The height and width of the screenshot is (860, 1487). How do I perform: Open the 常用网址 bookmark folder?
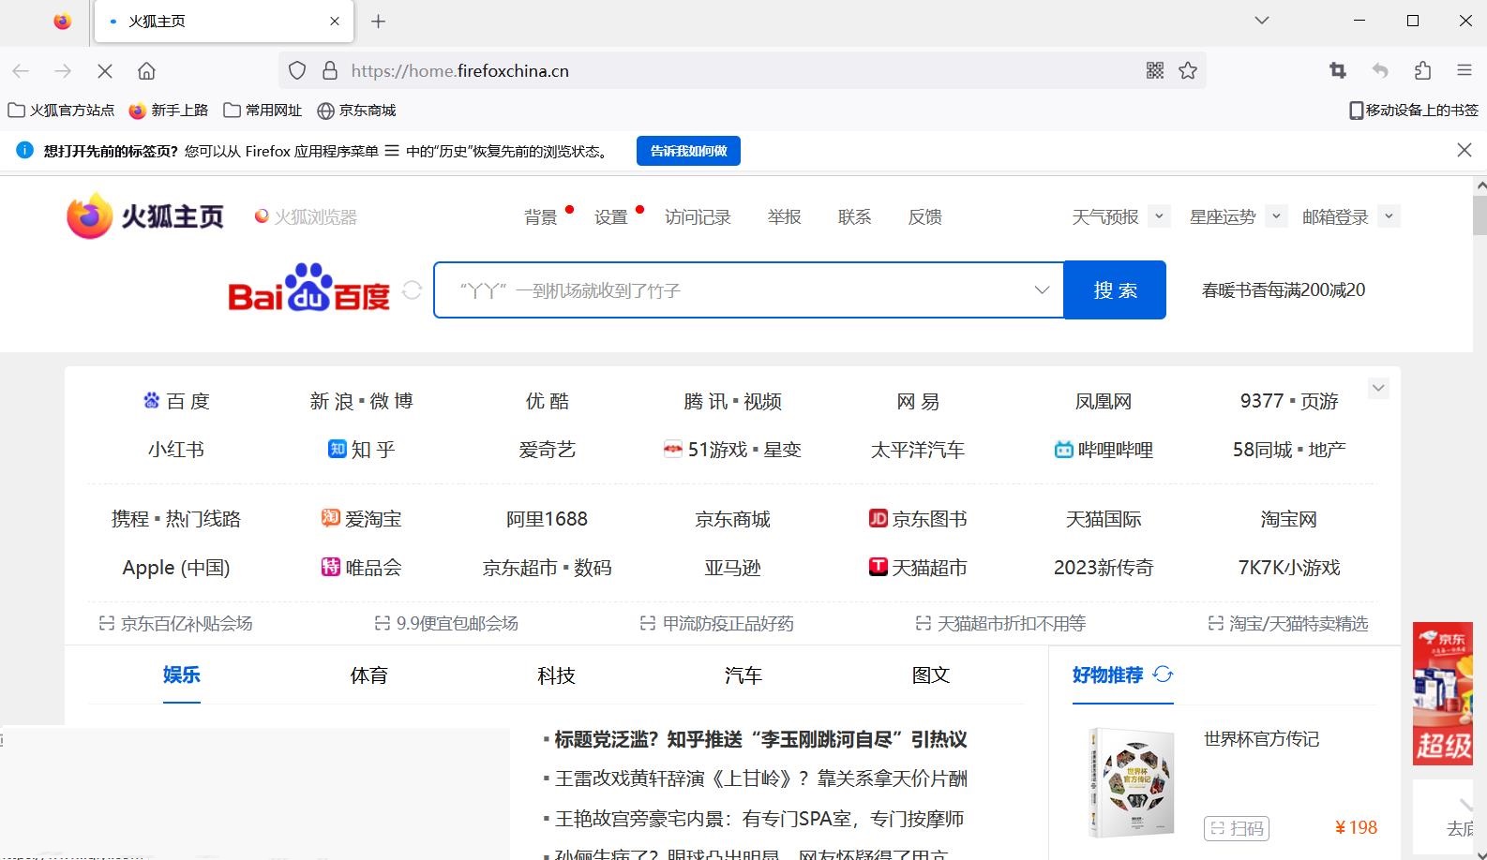pos(263,111)
